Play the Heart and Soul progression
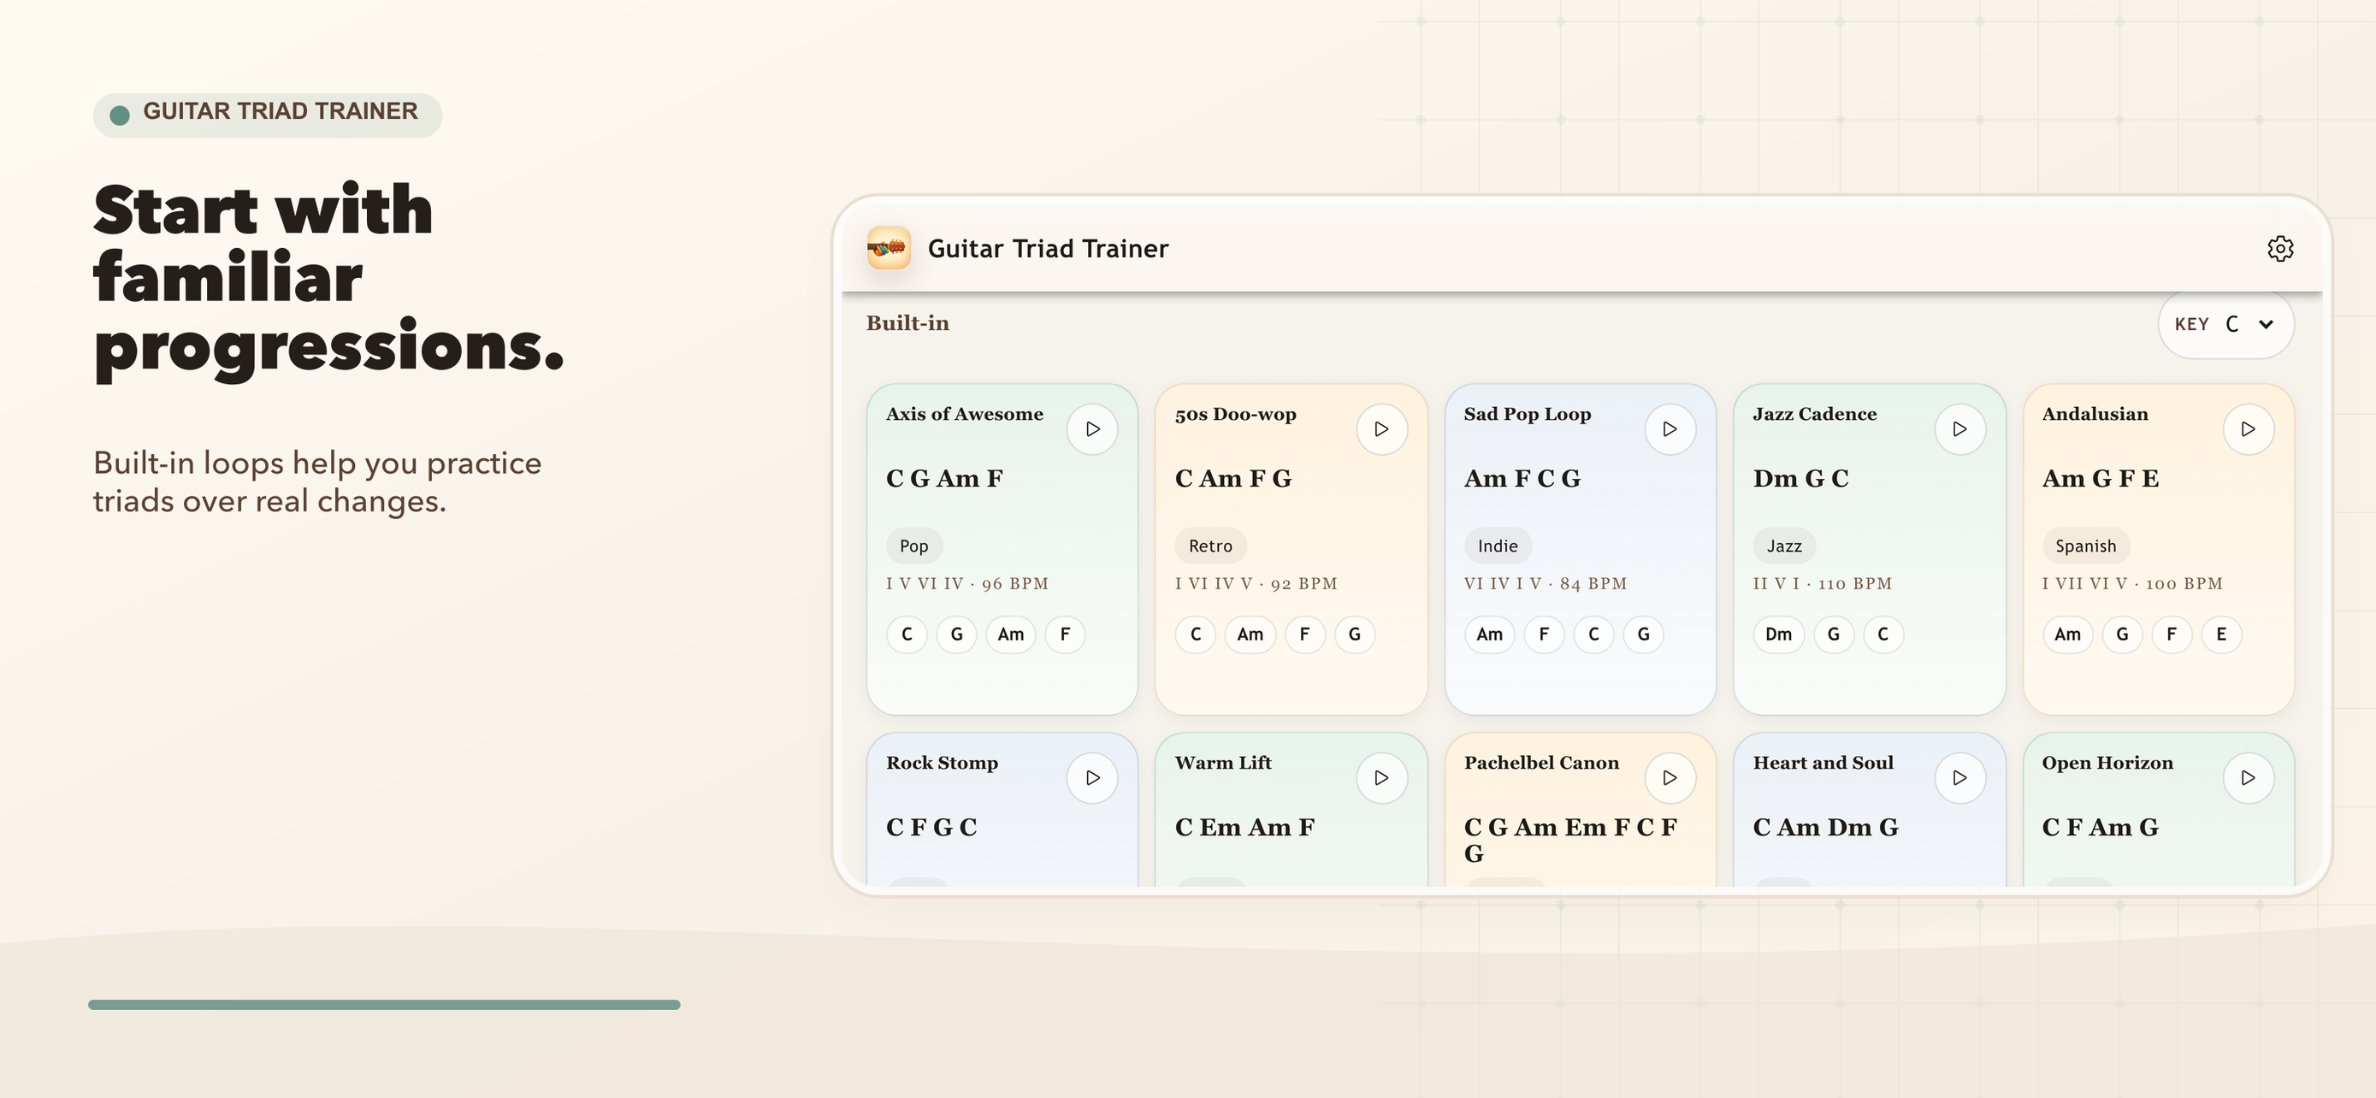This screenshot has width=2376, height=1098. [x=1960, y=778]
